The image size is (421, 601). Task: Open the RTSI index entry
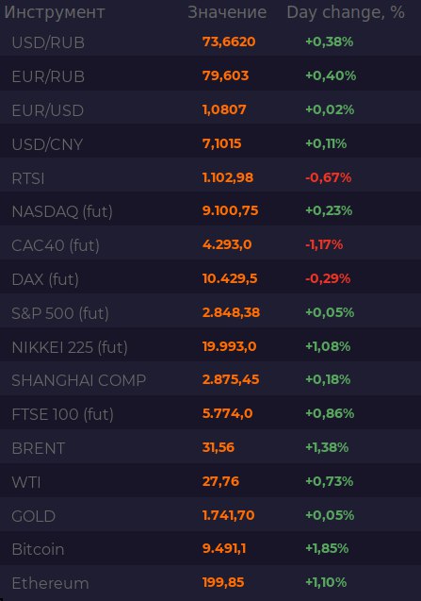click(x=211, y=177)
